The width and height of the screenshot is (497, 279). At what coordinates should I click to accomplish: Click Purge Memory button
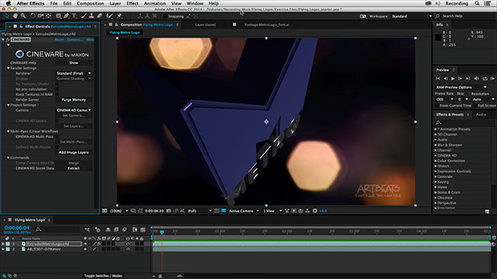point(74,100)
